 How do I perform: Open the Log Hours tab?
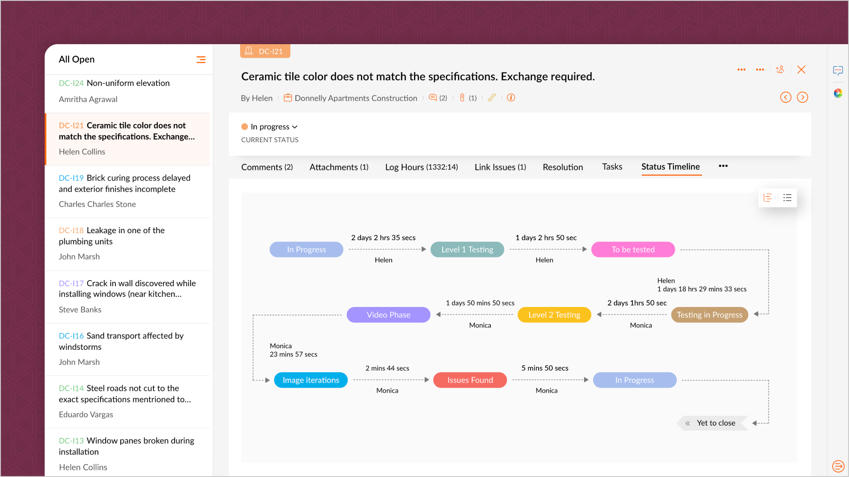(x=421, y=167)
